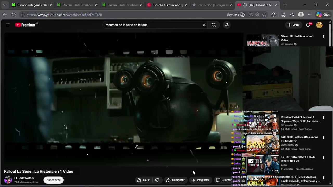Viewport: 333px width, 187px height.
Task: Start voice search with the microphone
Action: click(x=227, y=25)
